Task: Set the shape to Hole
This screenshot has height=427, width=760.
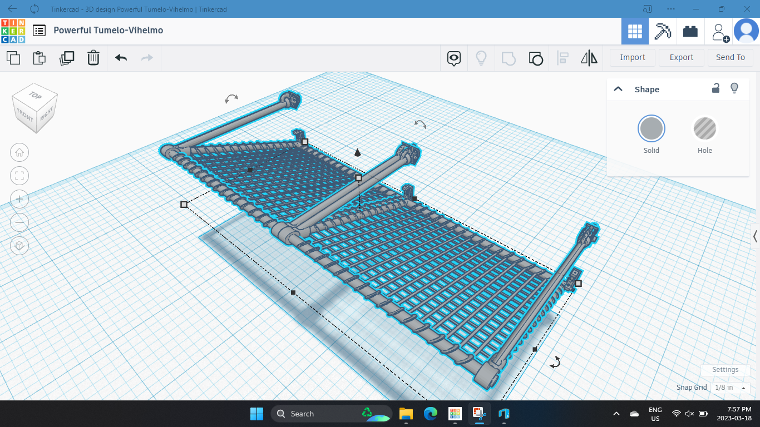Action: [704, 129]
